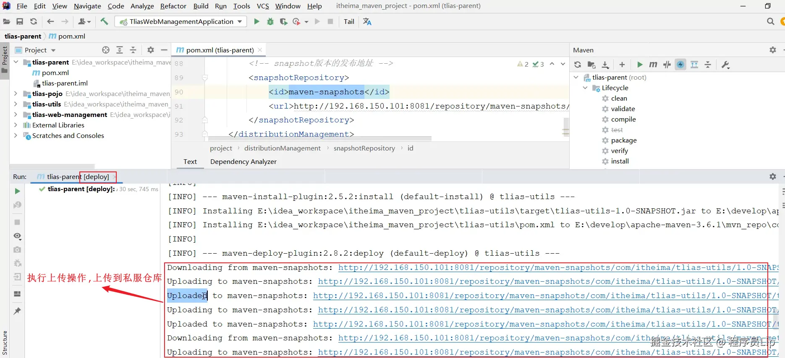The width and height of the screenshot is (785, 358).
Task: Navigate back with the left arrow icon
Action: 50,21
